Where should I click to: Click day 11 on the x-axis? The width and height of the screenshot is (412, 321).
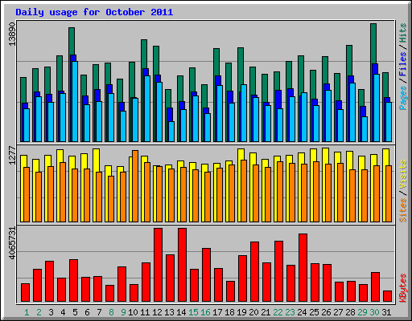tap(145, 312)
